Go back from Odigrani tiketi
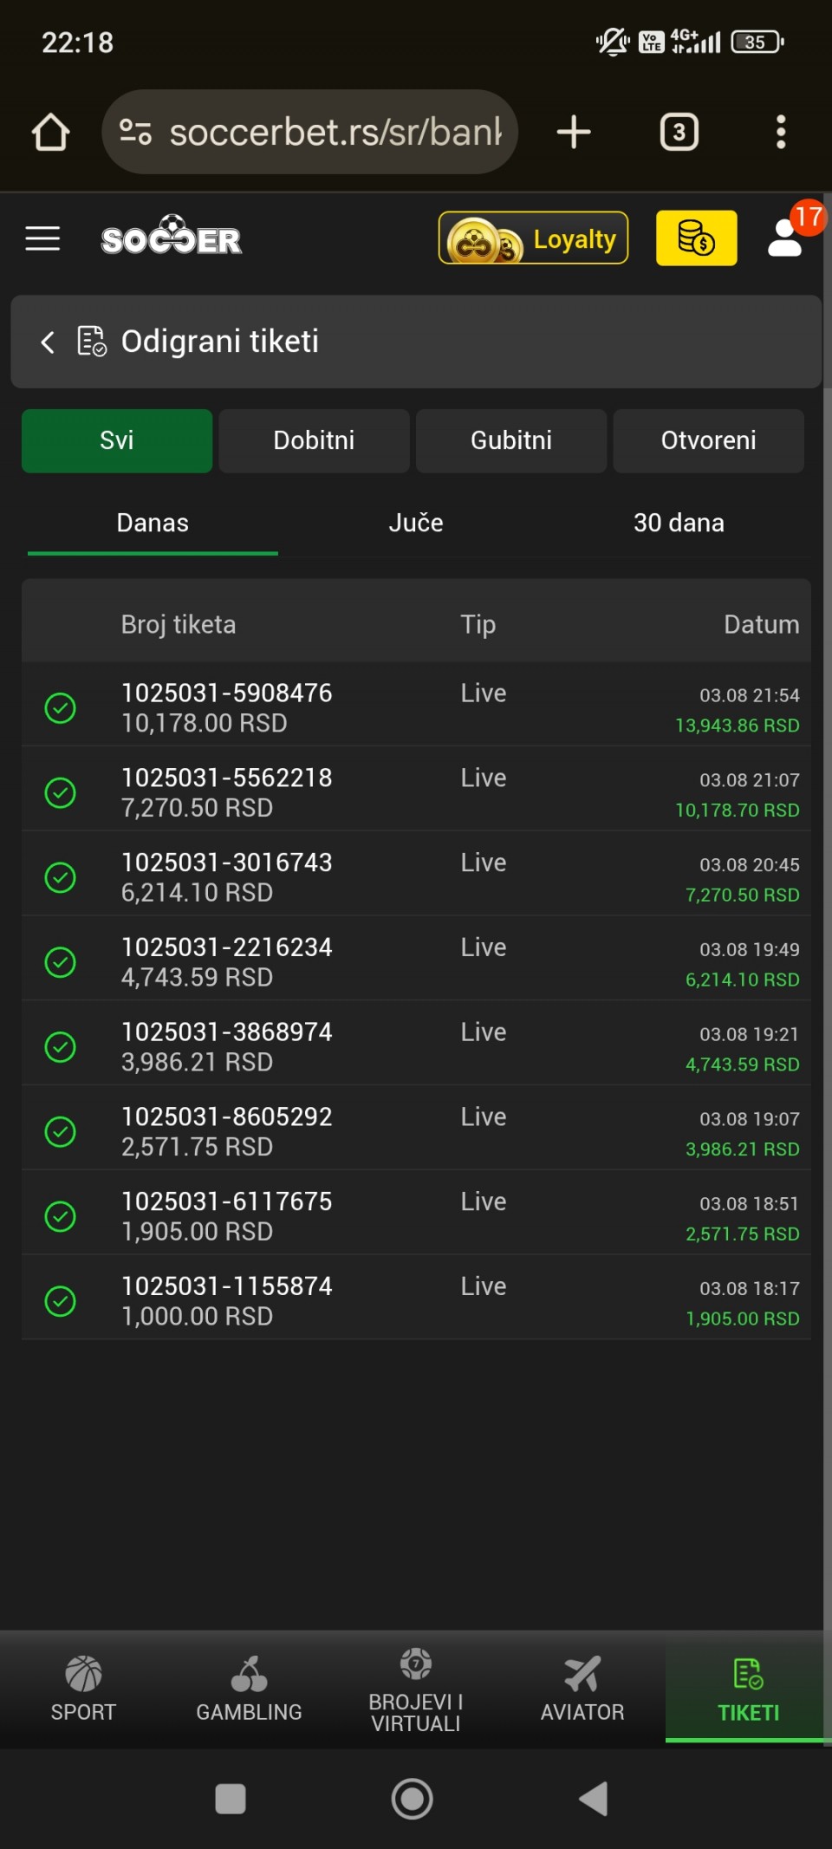Screen dimensions: 832x1849 48,342
